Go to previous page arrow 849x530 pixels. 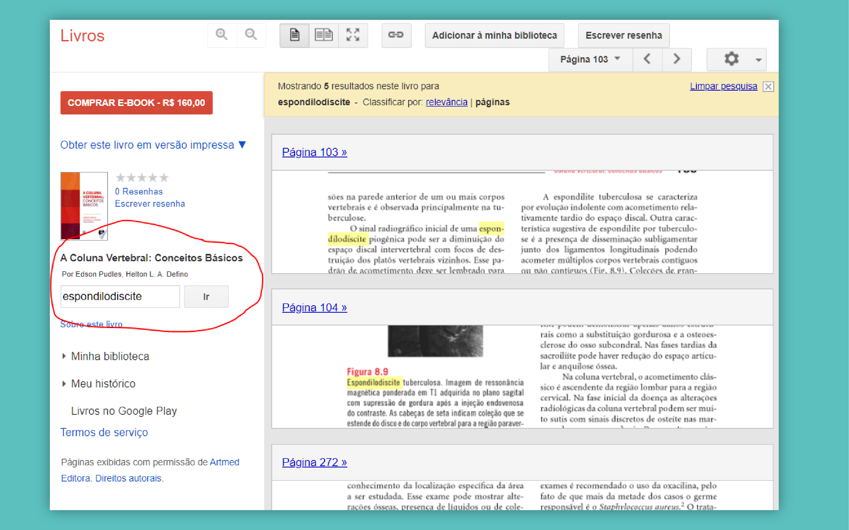click(647, 59)
